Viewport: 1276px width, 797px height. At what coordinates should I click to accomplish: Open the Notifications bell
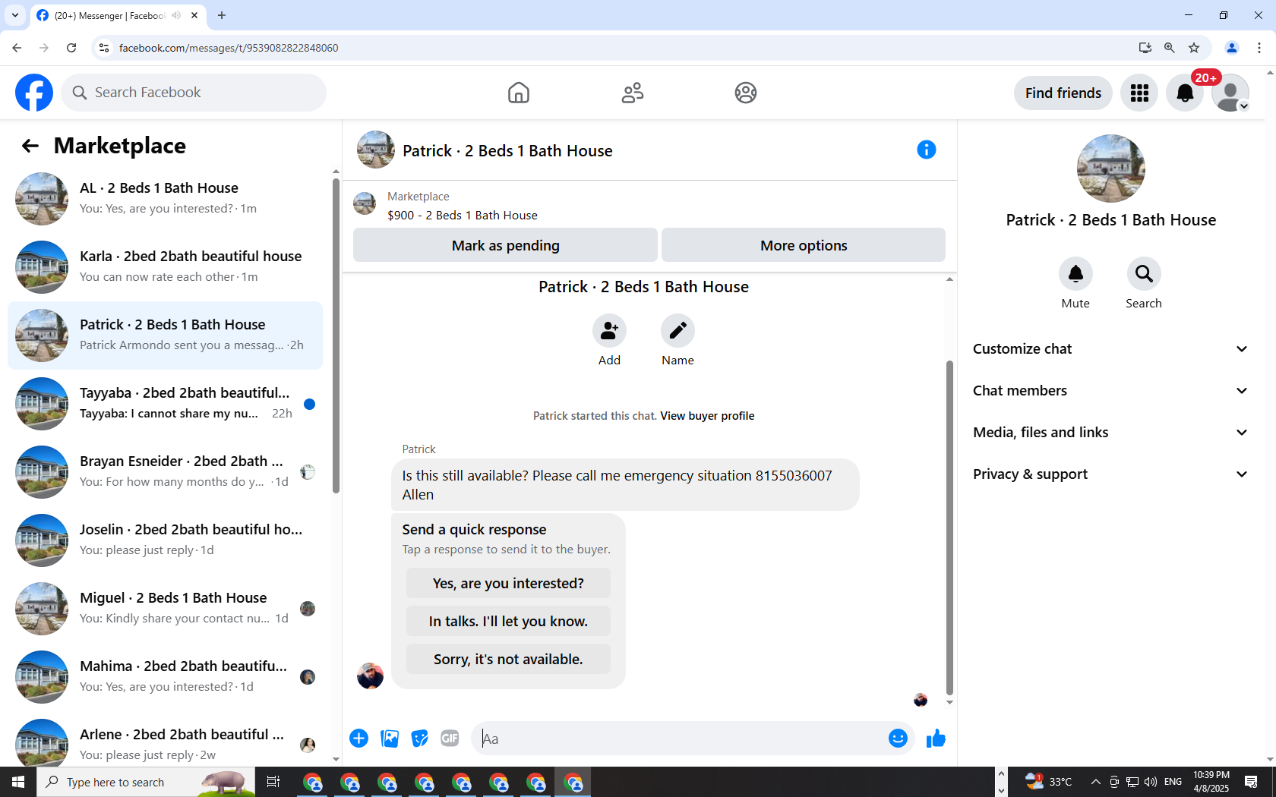click(x=1185, y=93)
